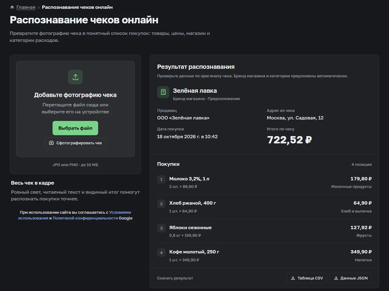Open the Условиями использования link
Viewport: 389px width, 291px height.
(x=74, y=215)
